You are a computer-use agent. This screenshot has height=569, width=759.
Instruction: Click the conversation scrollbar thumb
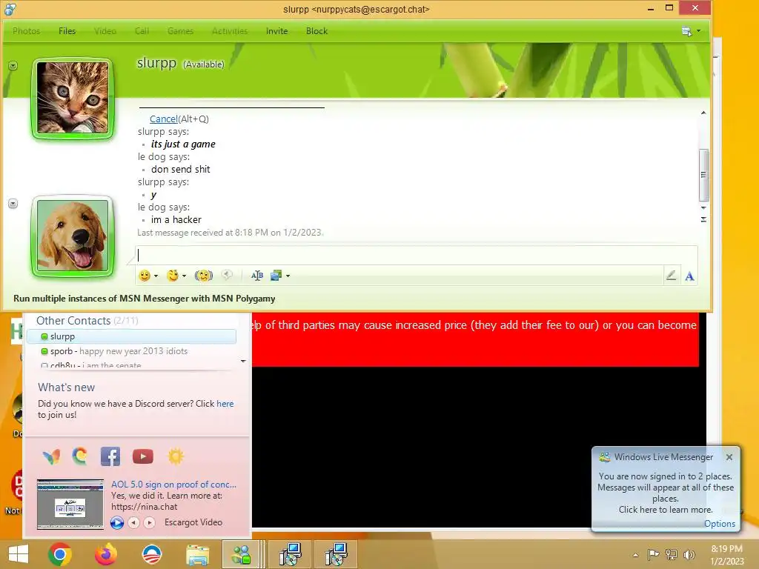coord(704,175)
